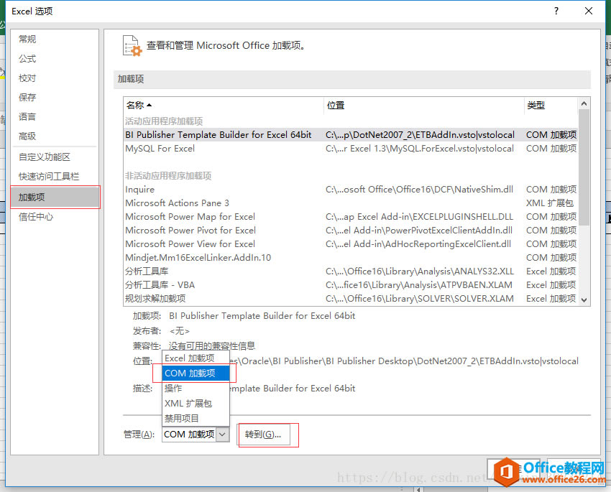Viewport: 611px width, 492px height.
Task: Click the ETBAddIn.vsto location path of BI Publisher
Action: click(x=420, y=135)
